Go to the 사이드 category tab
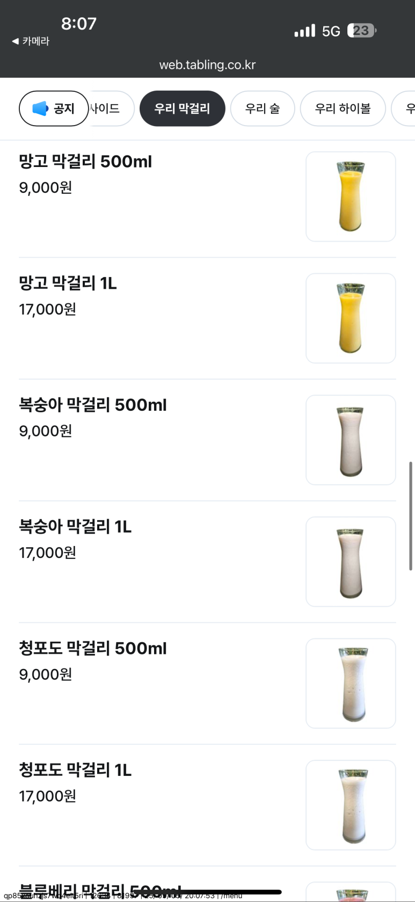The width and height of the screenshot is (415, 902). pyautogui.click(x=107, y=108)
